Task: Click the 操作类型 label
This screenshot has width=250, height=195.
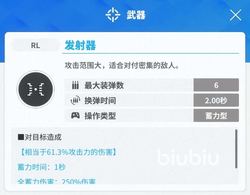Action: [100, 116]
